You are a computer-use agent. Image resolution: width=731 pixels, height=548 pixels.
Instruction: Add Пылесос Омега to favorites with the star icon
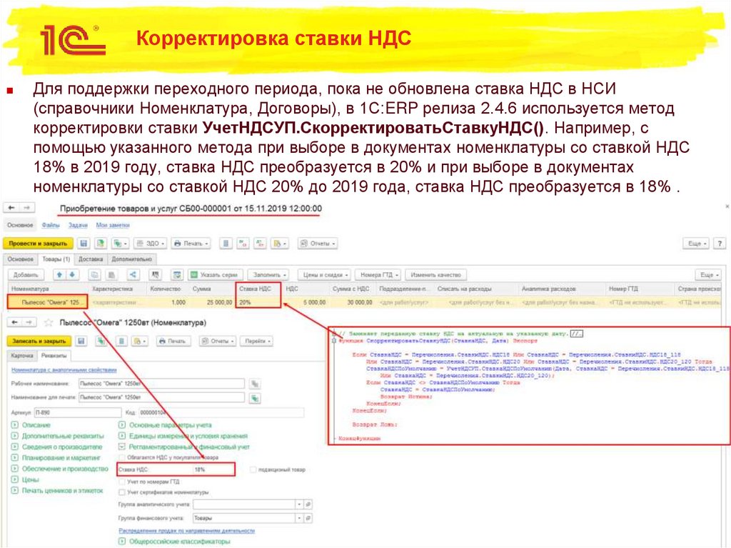point(49,322)
